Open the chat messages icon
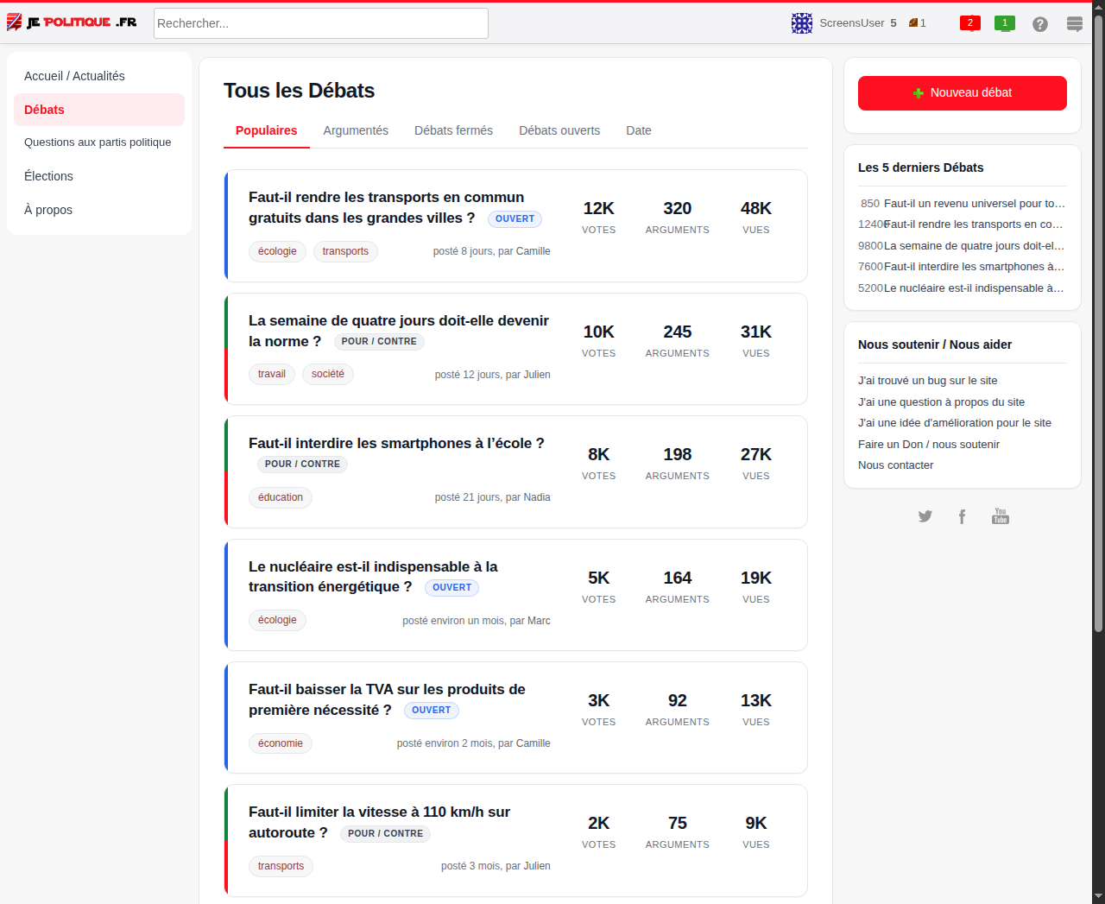 point(1075,24)
